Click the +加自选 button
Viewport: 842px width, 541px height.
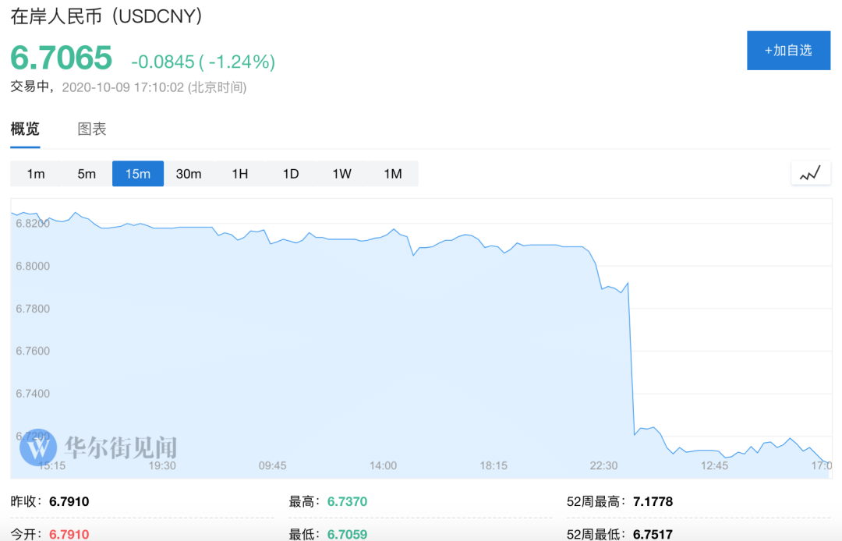click(x=788, y=51)
